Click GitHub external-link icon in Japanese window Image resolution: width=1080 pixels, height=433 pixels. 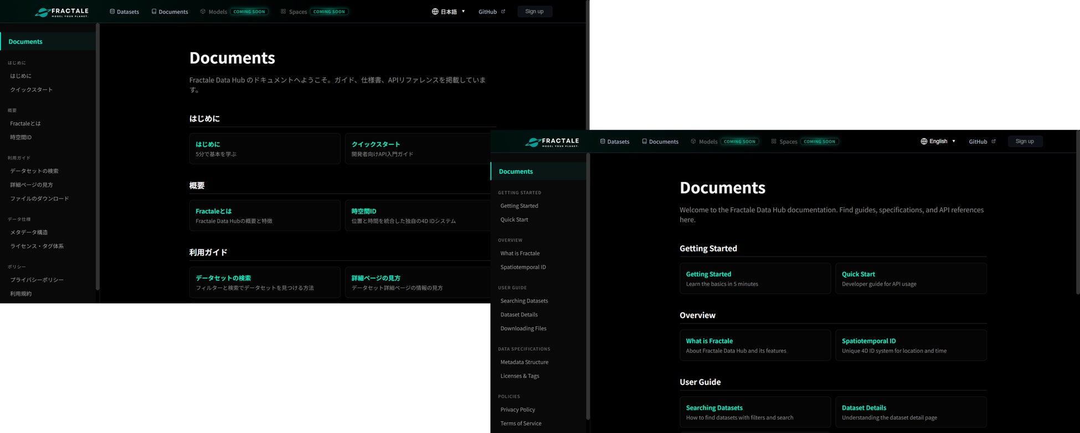[x=503, y=12]
